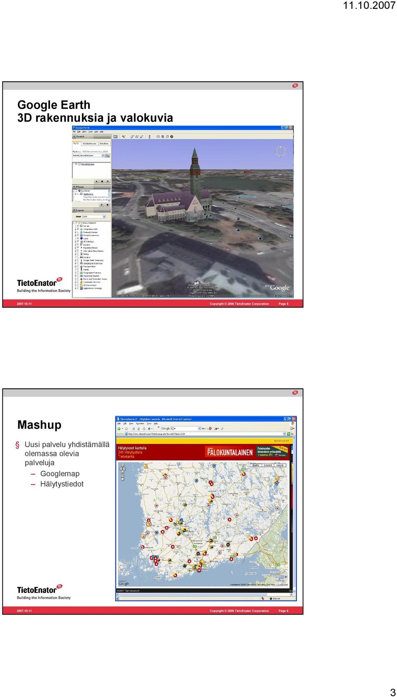This screenshot has height=697, width=397.
Task: Open the Help menu in Internet Explorer
Action: [x=156, y=424]
